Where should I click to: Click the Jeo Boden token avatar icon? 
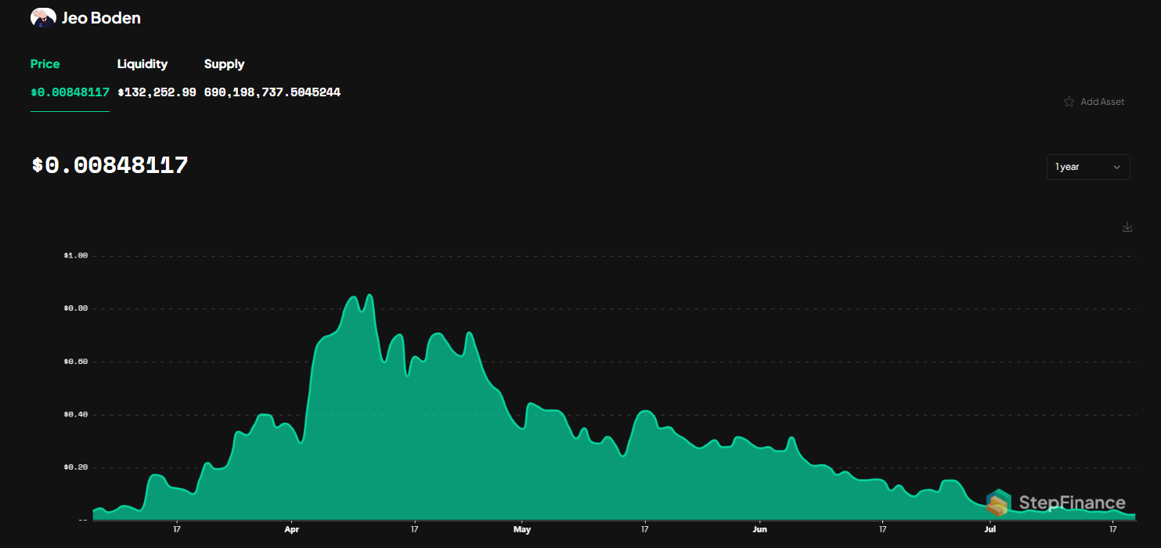(x=42, y=16)
